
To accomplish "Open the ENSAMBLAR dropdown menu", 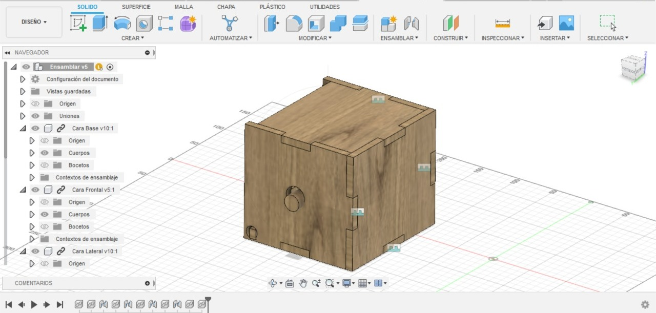I will [x=400, y=38].
